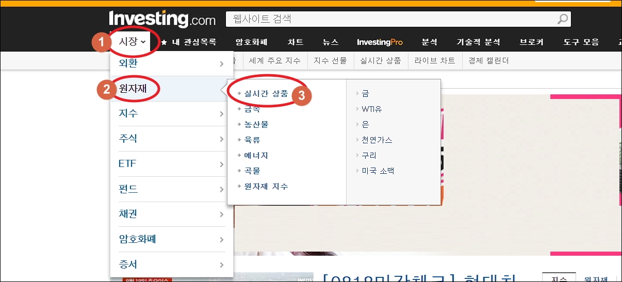622x282 pixels.
Task: Select 암호화폐 in top navigation
Action: coord(252,42)
